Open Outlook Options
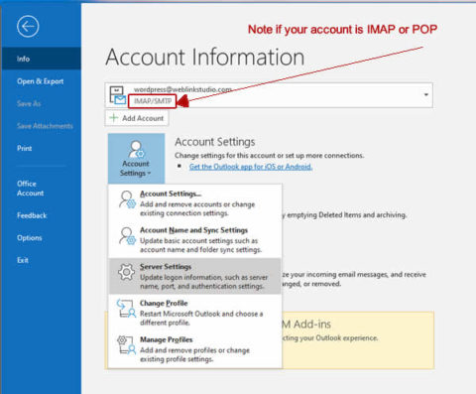This screenshot has width=476, height=394. (x=30, y=238)
